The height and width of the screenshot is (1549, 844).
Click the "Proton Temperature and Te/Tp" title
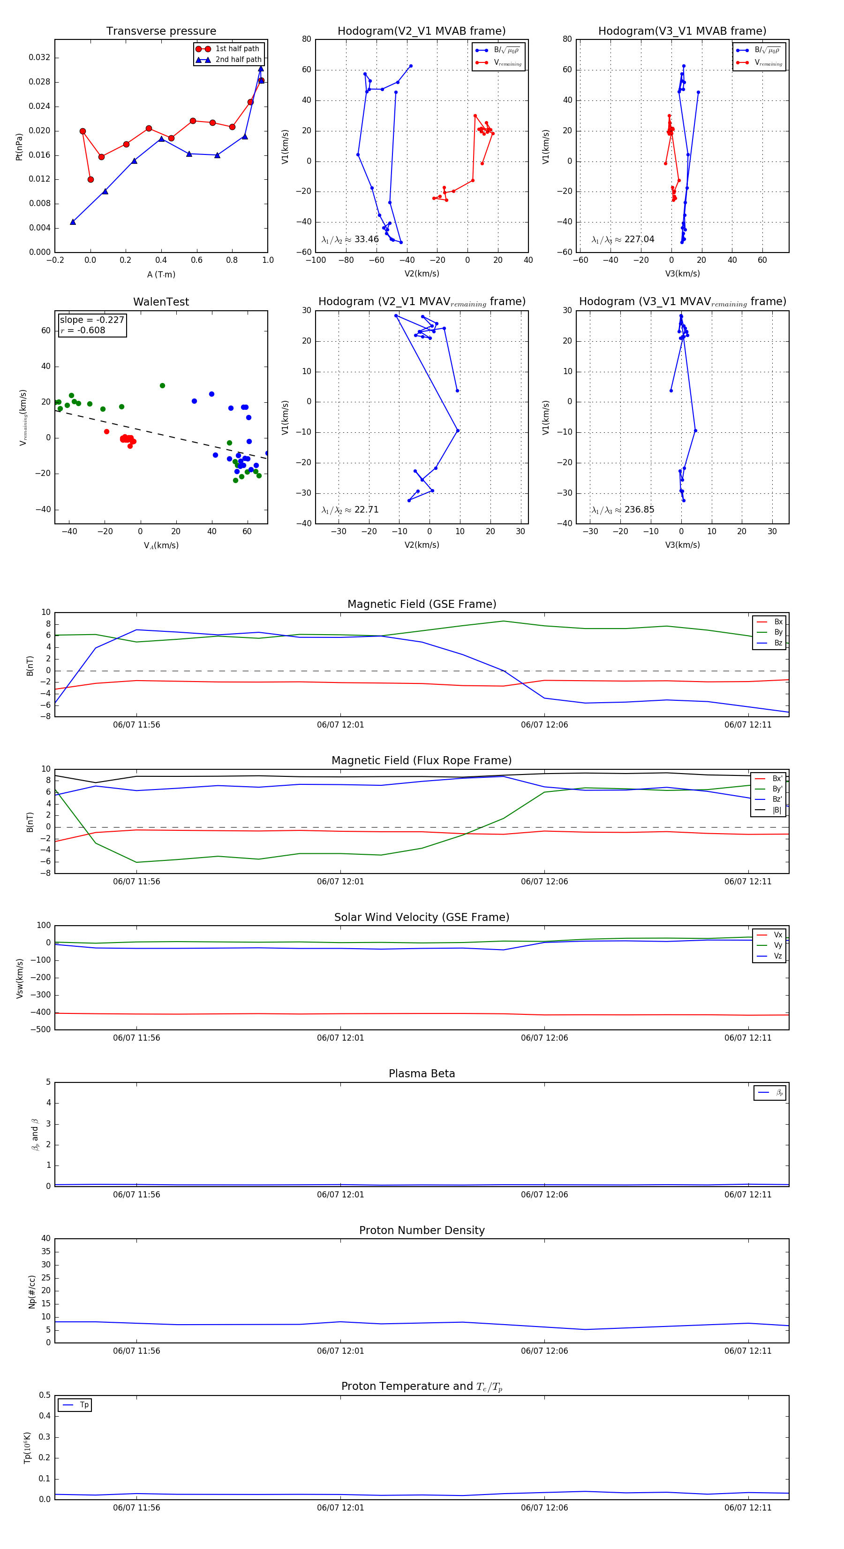(422, 1387)
